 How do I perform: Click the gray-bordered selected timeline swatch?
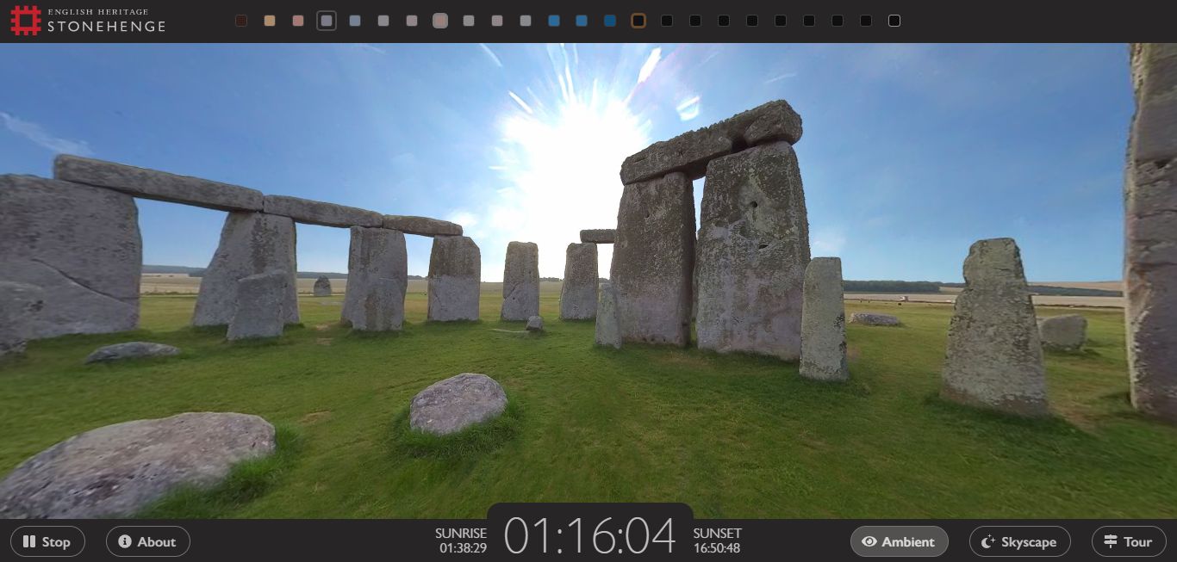click(327, 21)
